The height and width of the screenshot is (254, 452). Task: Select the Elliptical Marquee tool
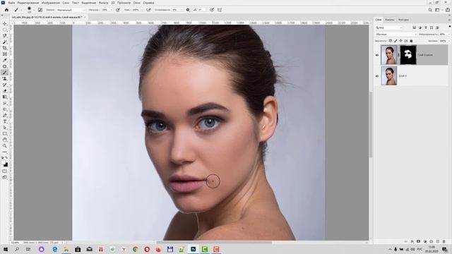(x=5, y=30)
